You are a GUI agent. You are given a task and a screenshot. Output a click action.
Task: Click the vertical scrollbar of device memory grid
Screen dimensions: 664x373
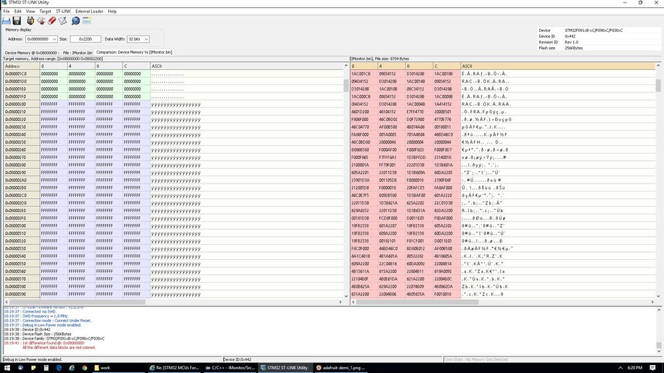click(346, 181)
